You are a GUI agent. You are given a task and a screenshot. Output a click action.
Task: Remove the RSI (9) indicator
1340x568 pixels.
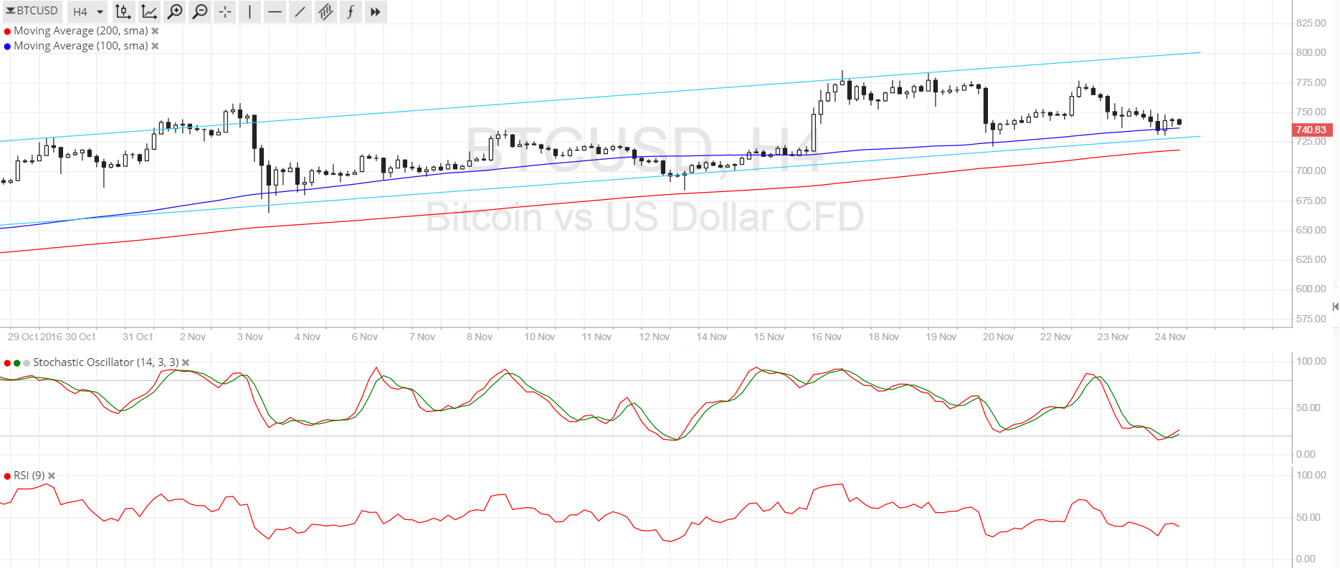(x=52, y=476)
